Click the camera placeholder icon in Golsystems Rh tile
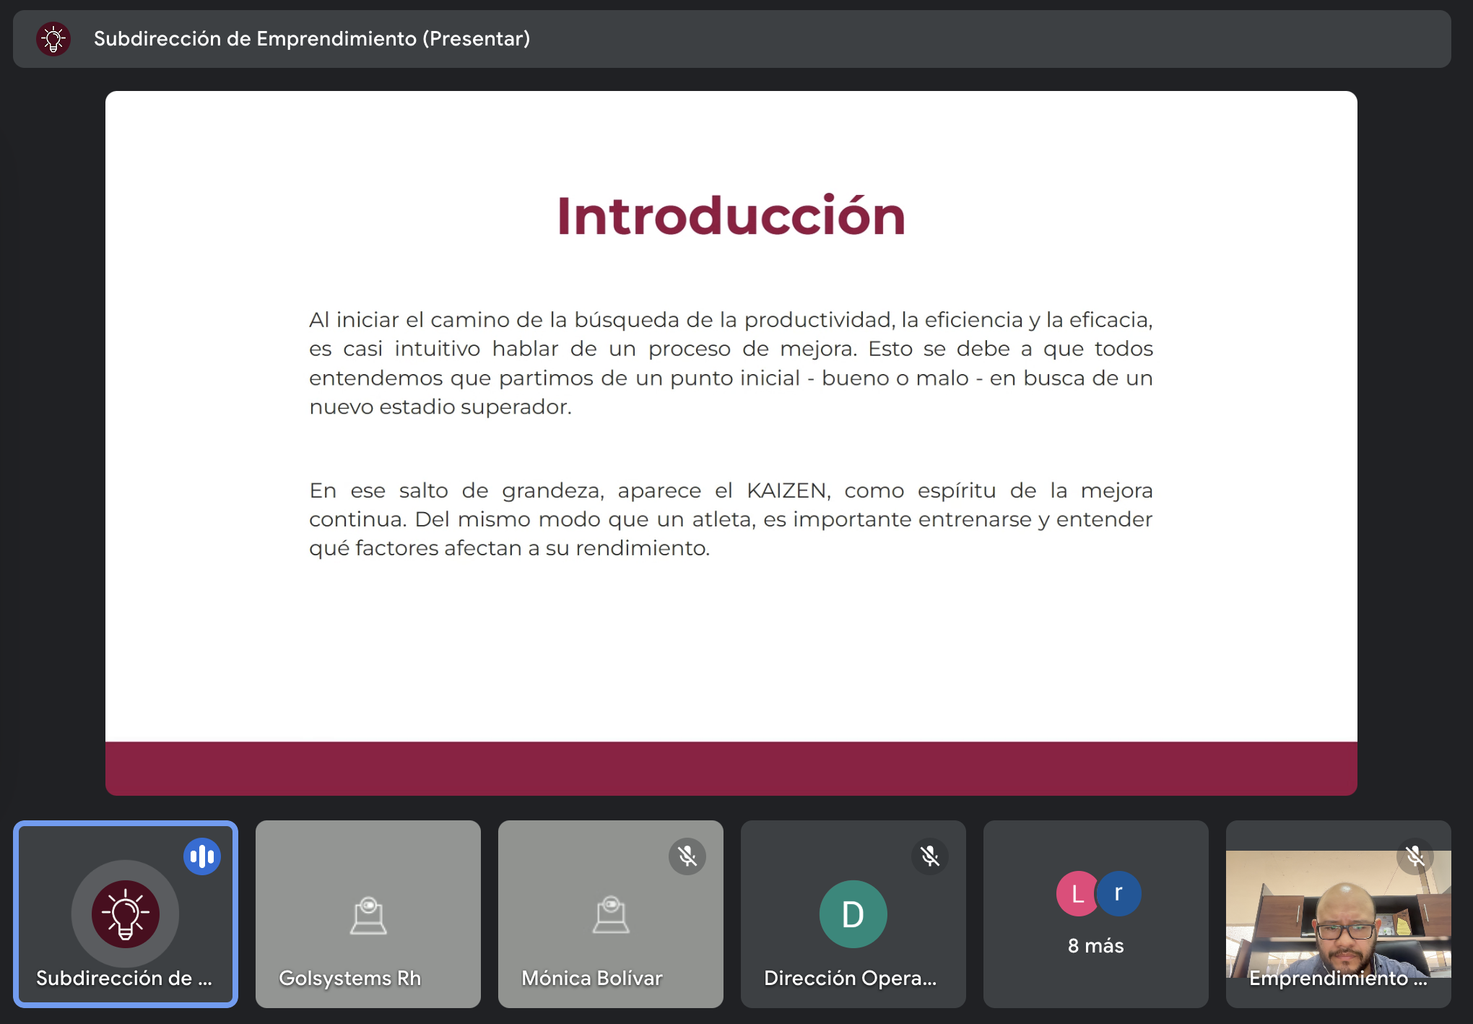The width and height of the screenshot is (1473, 1024). pyautogui.click(x=368, y=916)
